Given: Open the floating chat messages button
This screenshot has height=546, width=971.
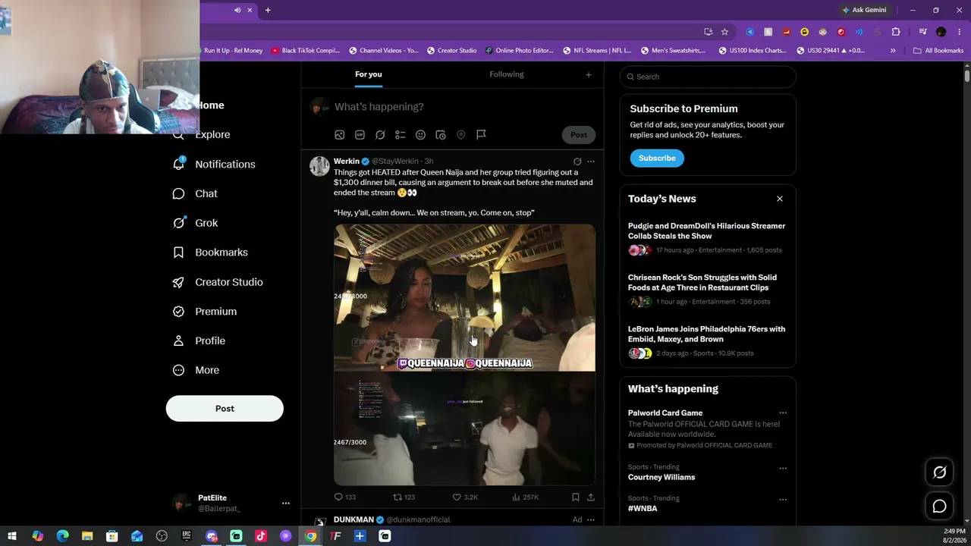Looking at the screenshot, I should pos(939,506).
